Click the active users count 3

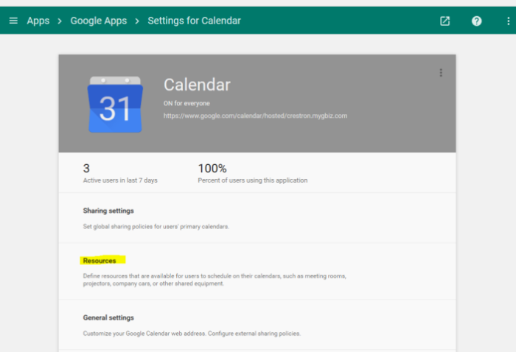86,169
